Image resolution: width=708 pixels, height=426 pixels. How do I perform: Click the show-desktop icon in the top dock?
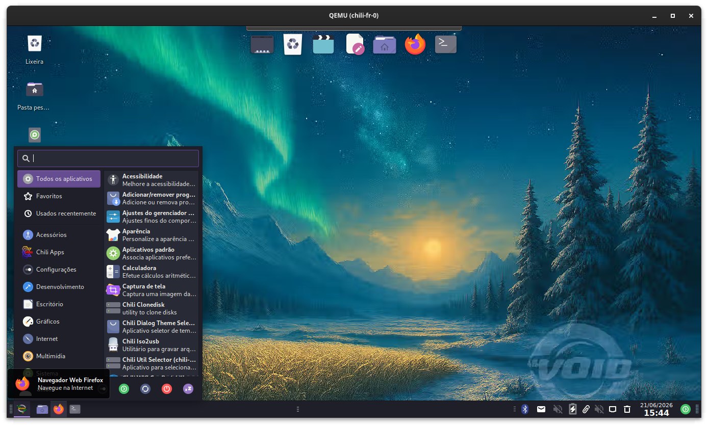[x=262, y=44]
